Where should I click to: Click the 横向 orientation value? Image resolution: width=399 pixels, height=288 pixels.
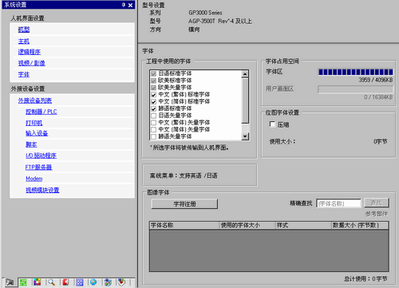pos(194,30)
